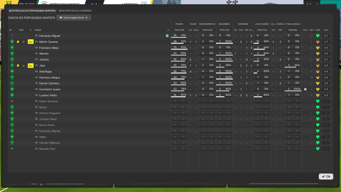Click the shirt icon beside Alemão
The image size is (341, 192).
click(12, 53)
